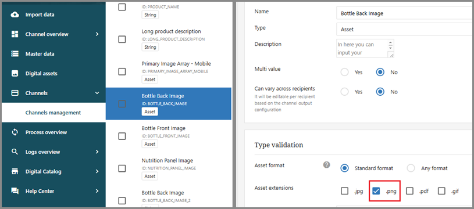
Task: Click the Name input field
Action: coord(404,13)
